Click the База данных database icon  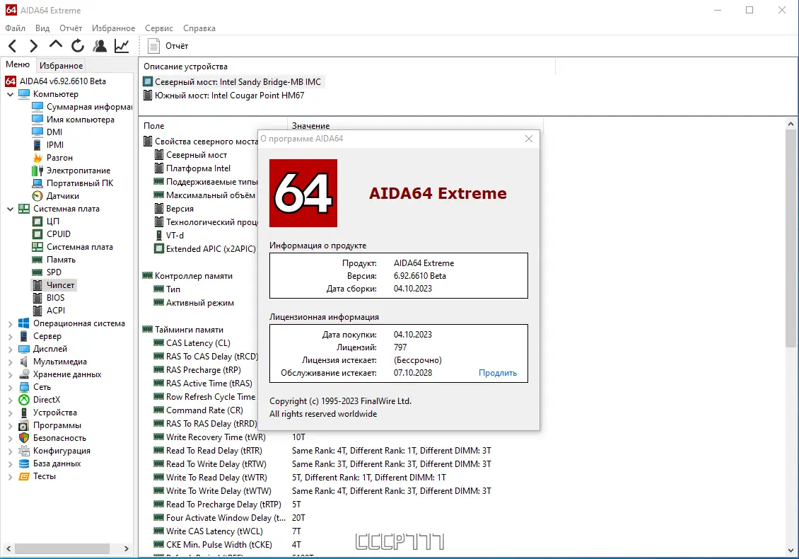point(24,463)
